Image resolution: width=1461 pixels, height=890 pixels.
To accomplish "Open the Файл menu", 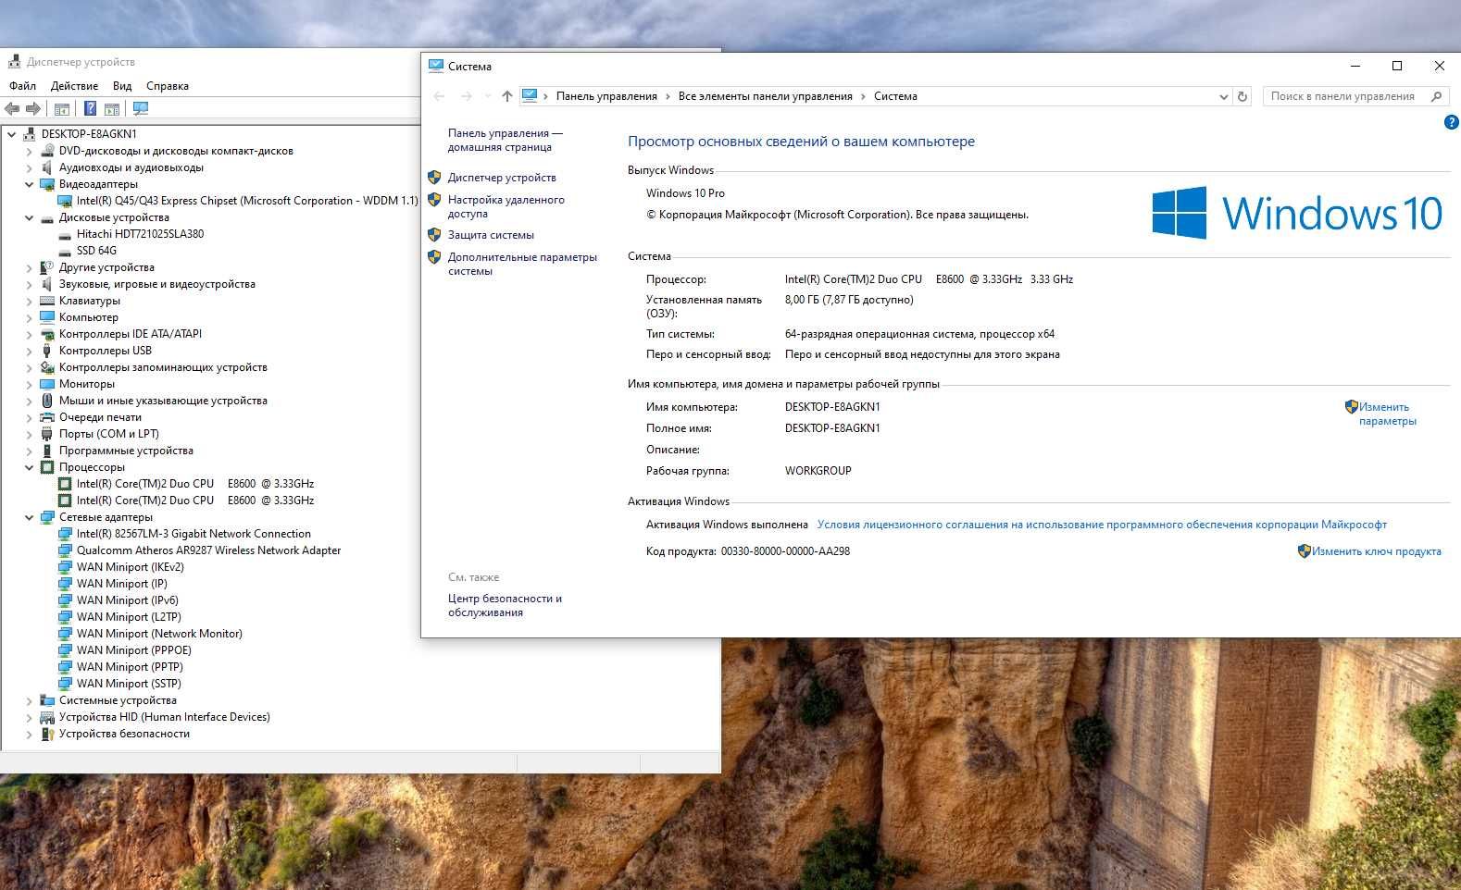I will [x=23, y=86].
